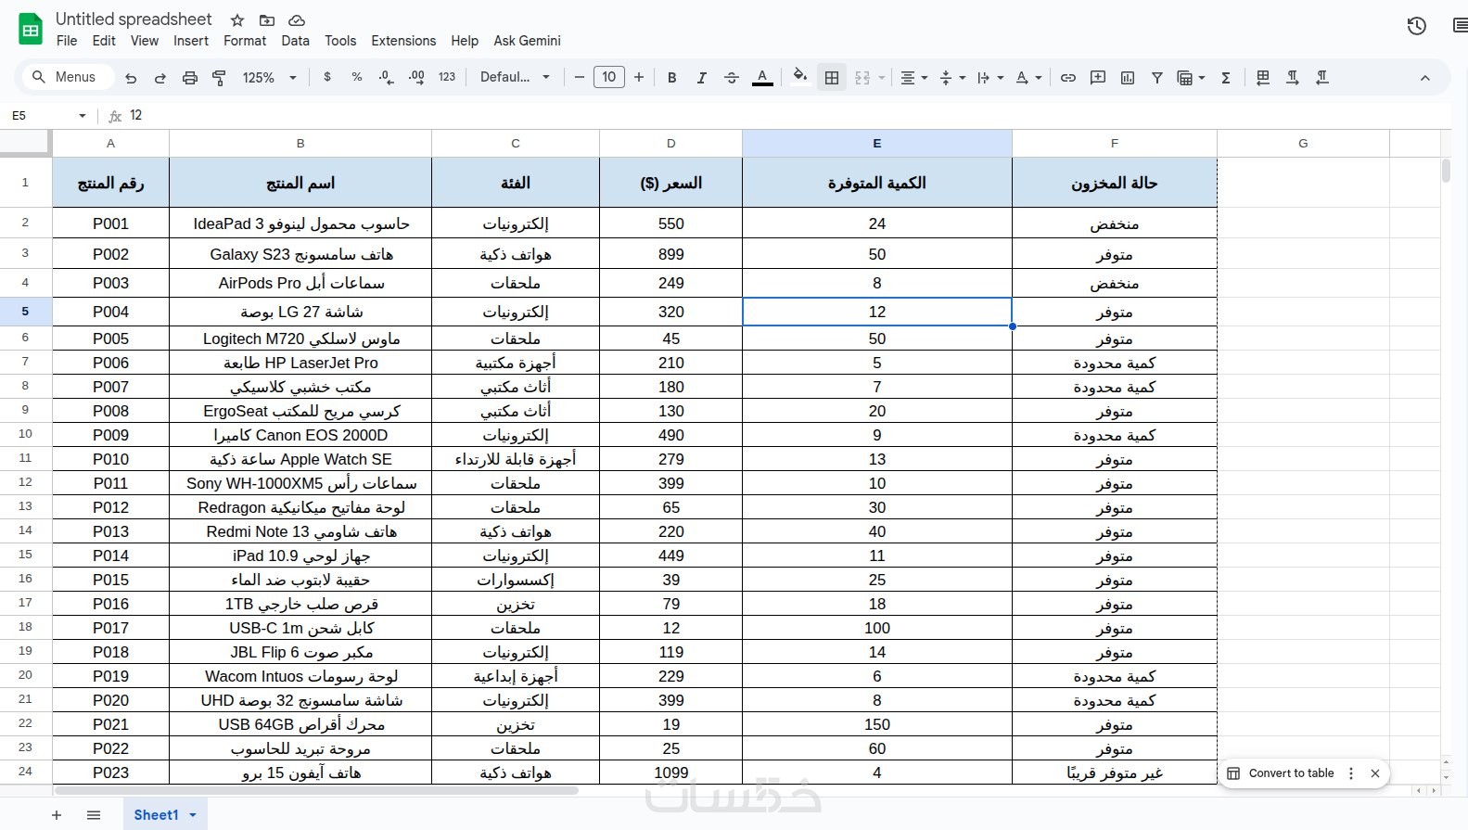Click Ask Gemini
This screenshot has height=830, width=1468.
tap(527, 41)
